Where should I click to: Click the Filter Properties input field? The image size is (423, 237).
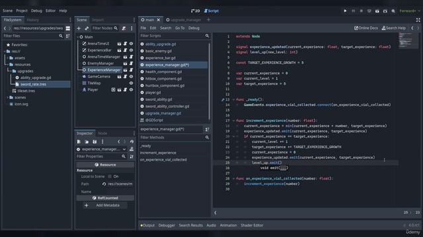coord(101,157)
